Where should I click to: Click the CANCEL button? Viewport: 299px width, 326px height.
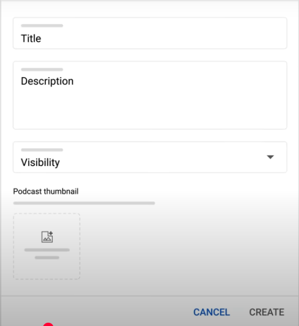(211, 312)
